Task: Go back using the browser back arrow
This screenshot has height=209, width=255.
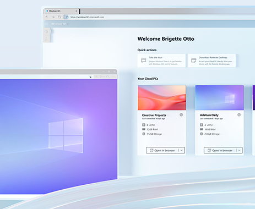Action: click(47, 17)
